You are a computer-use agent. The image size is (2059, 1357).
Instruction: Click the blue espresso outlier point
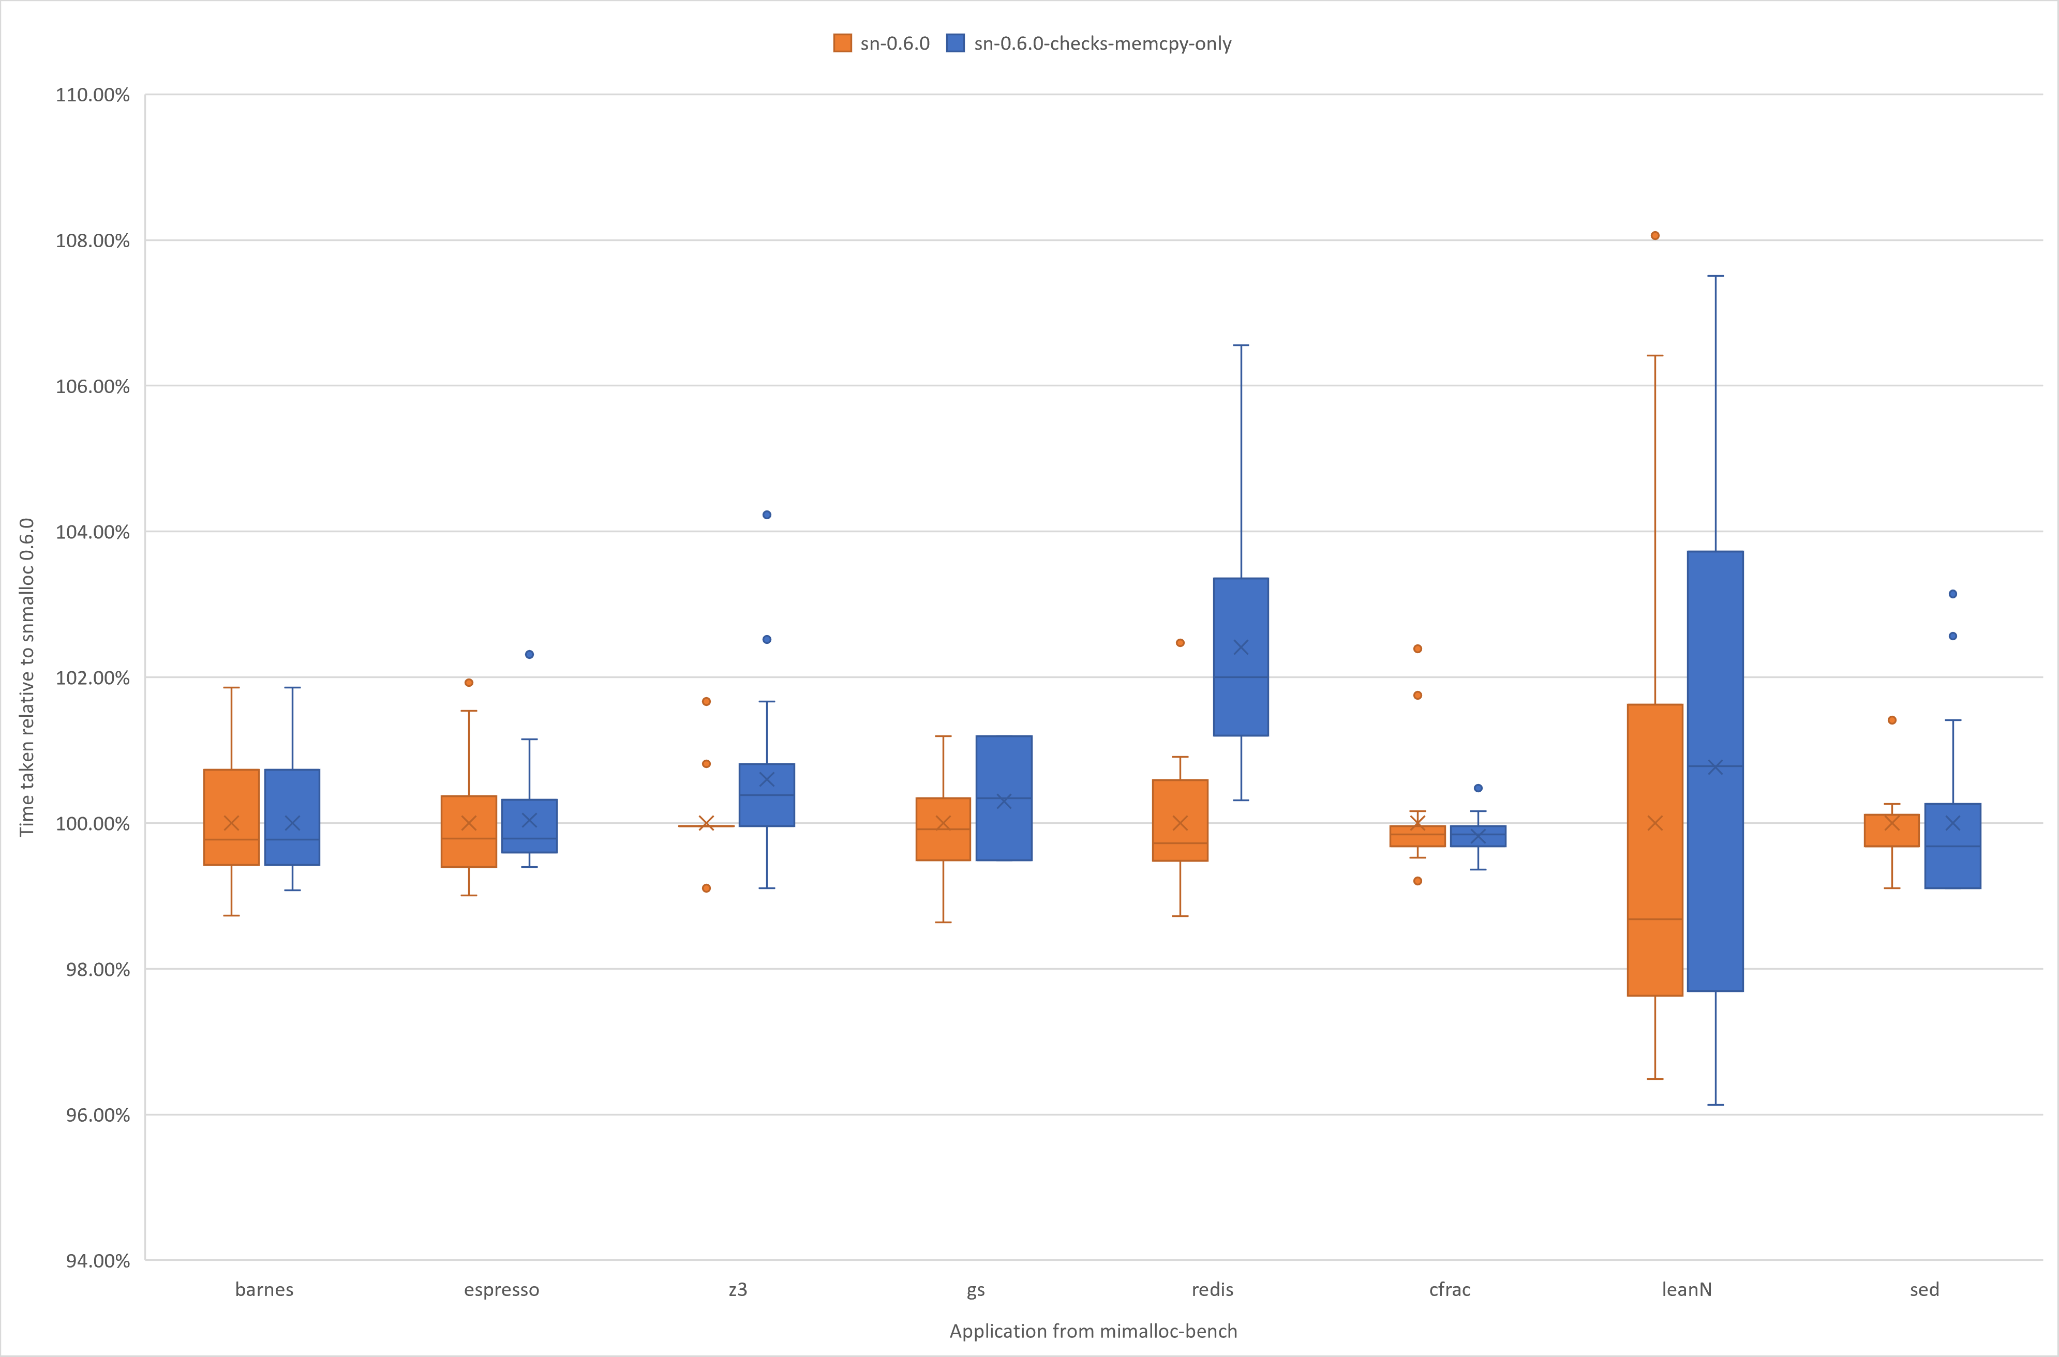click(530, 654)
